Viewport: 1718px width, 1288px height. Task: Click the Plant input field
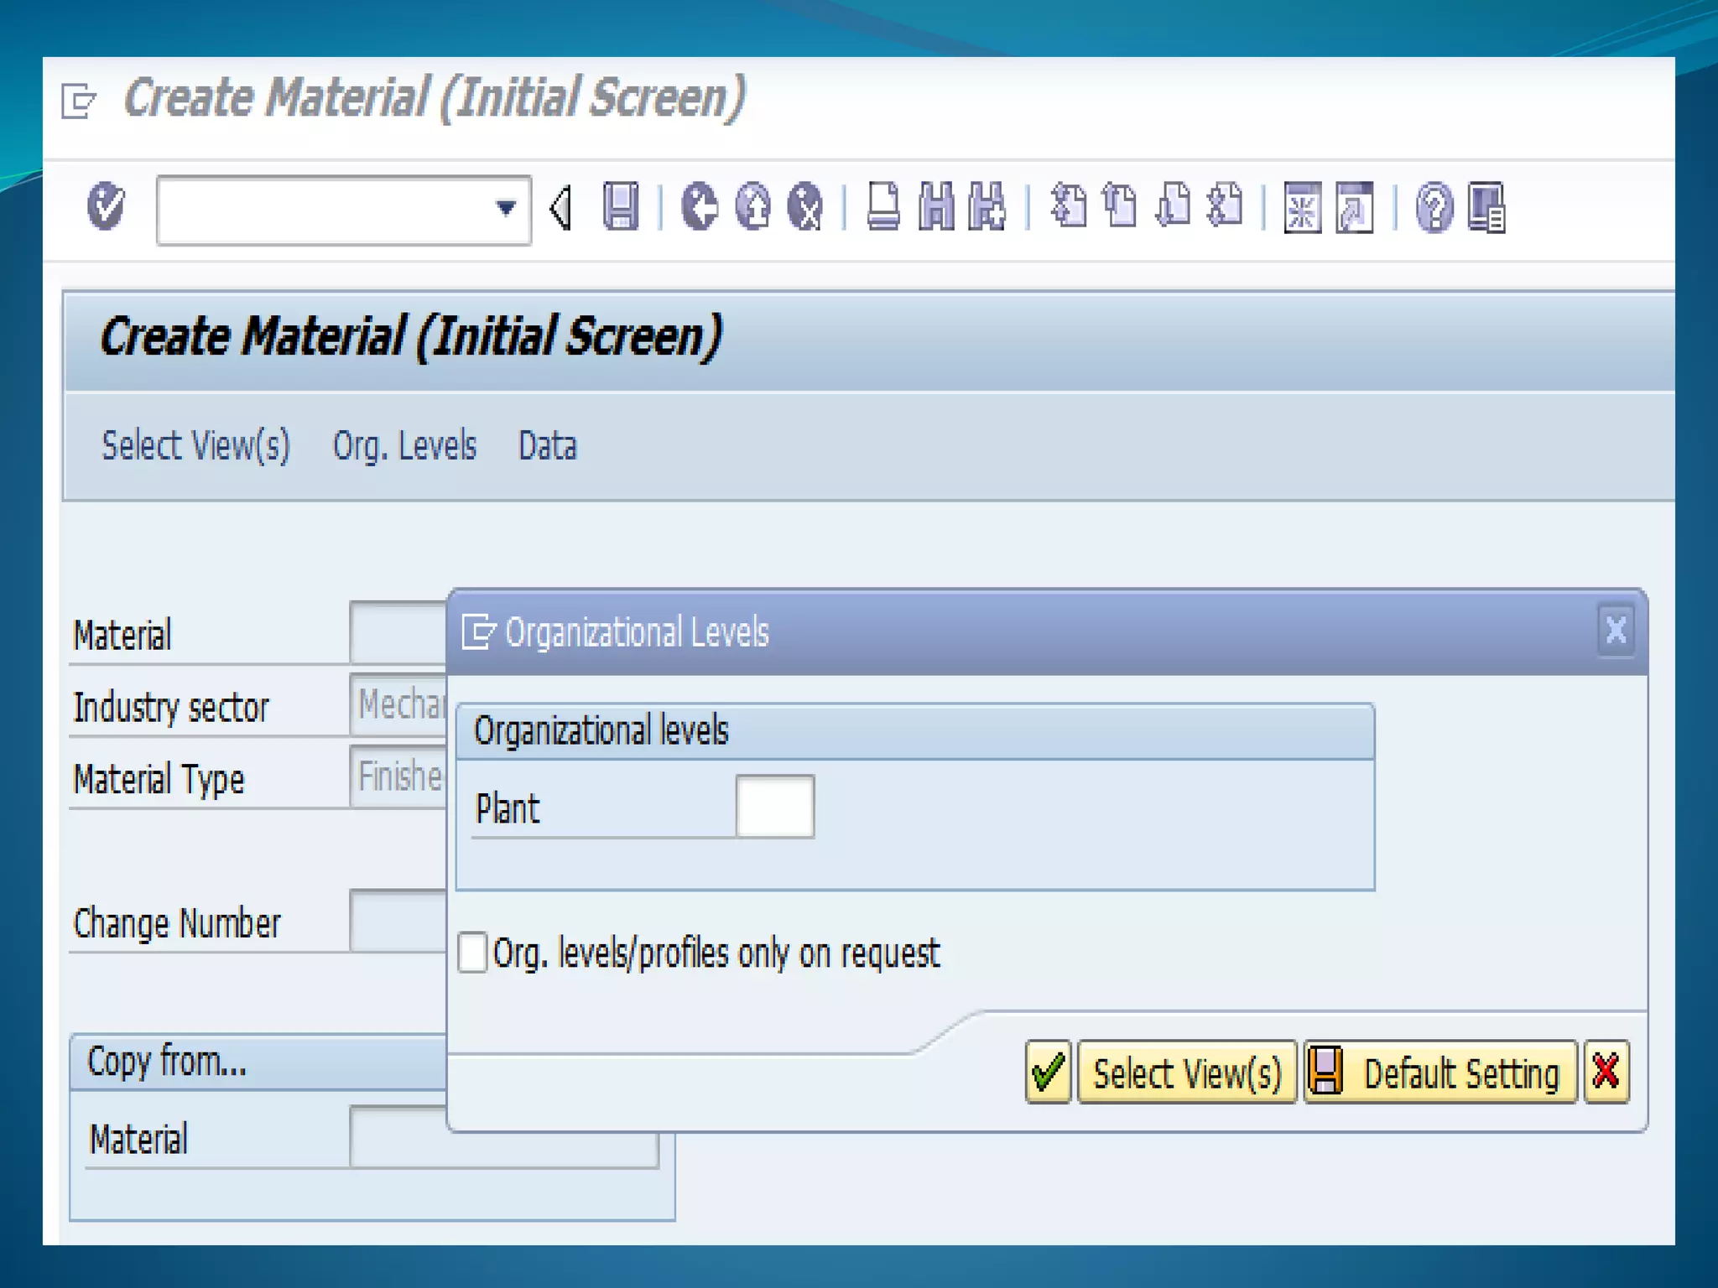coord(774,807)
